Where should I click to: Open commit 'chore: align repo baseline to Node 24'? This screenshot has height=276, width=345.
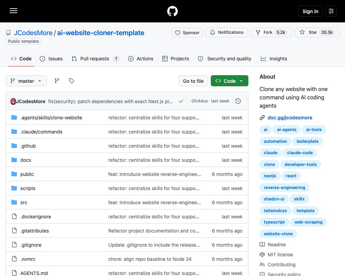150,259
